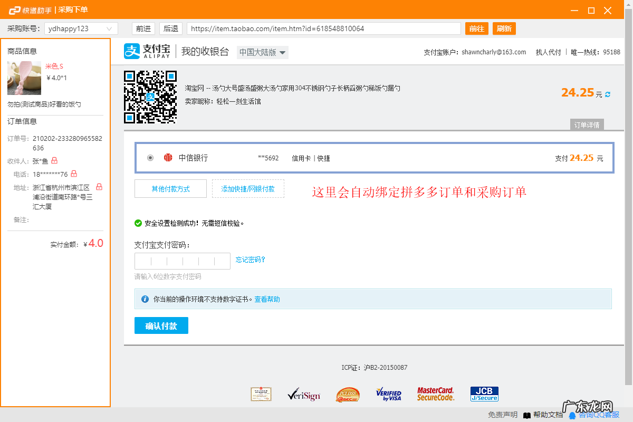Click the 找人代付 link at top right
Viewport: 633px width, 422px height.
click(x=549, y=51)
